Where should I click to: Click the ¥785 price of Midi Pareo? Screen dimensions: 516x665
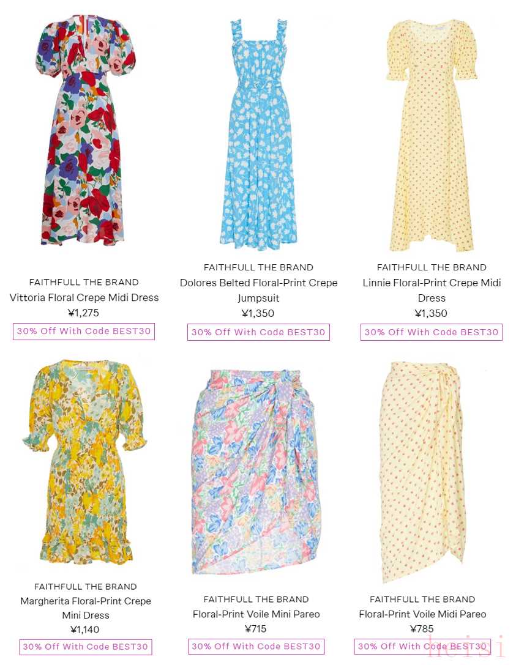point(422,629)
